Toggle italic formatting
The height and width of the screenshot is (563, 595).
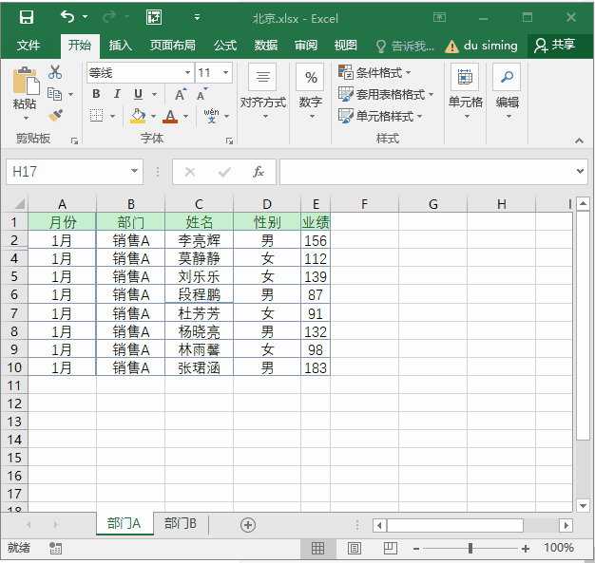click(x=117, y=94)
